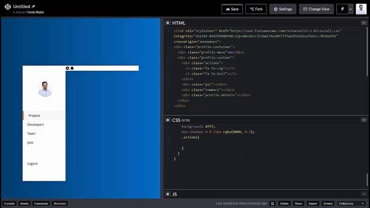
Task: Click the profile-details div code line
Action: (x=216, y=95)
